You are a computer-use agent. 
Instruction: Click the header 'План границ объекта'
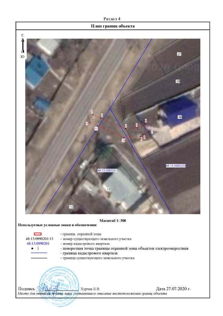pyautogui.click(x=113, y=26)
